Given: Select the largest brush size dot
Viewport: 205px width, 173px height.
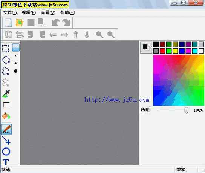Looking at the screenshot, I should click(x=15, y=71).
